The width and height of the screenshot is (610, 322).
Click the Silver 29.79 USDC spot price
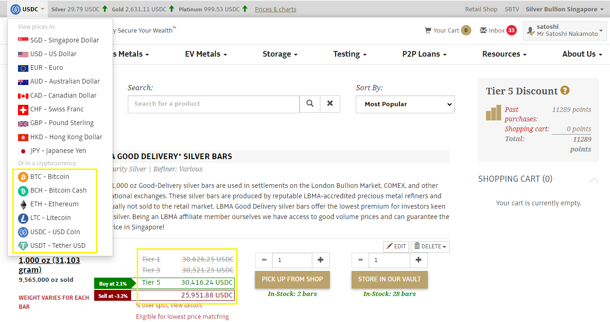pyautogui.click(x=75, y=9)
